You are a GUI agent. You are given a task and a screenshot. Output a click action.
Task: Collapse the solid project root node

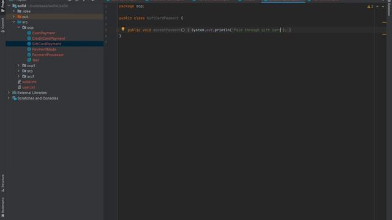[9, 5]
